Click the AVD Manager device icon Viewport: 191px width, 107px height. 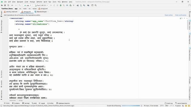pos(81,5)
